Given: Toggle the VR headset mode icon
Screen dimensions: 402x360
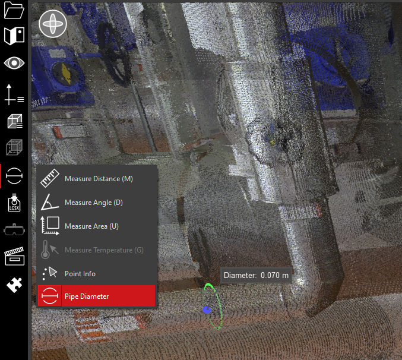Looking at the screenshot, I should pos(14,230).
